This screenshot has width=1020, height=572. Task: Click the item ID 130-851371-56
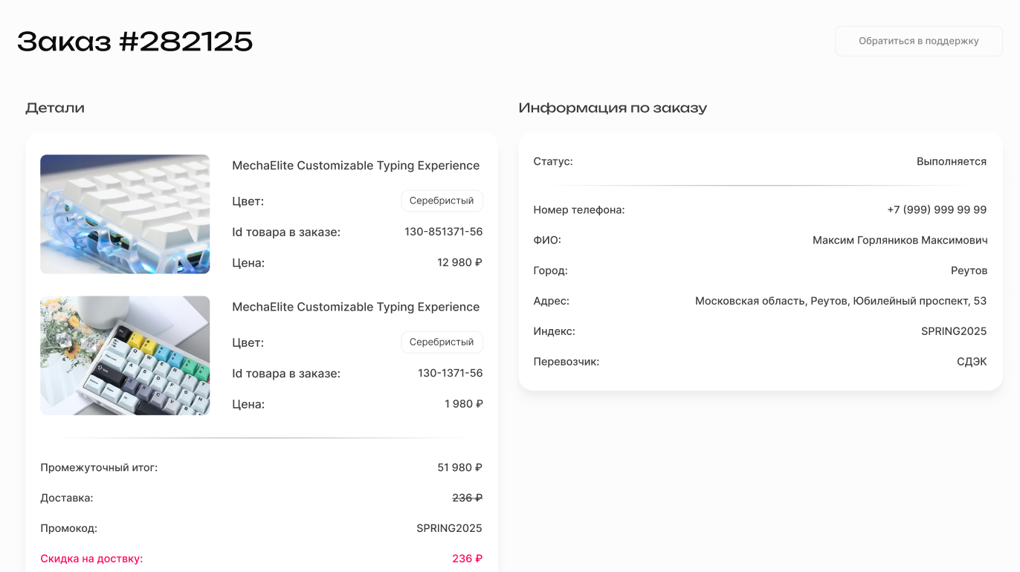pos(443,232)
